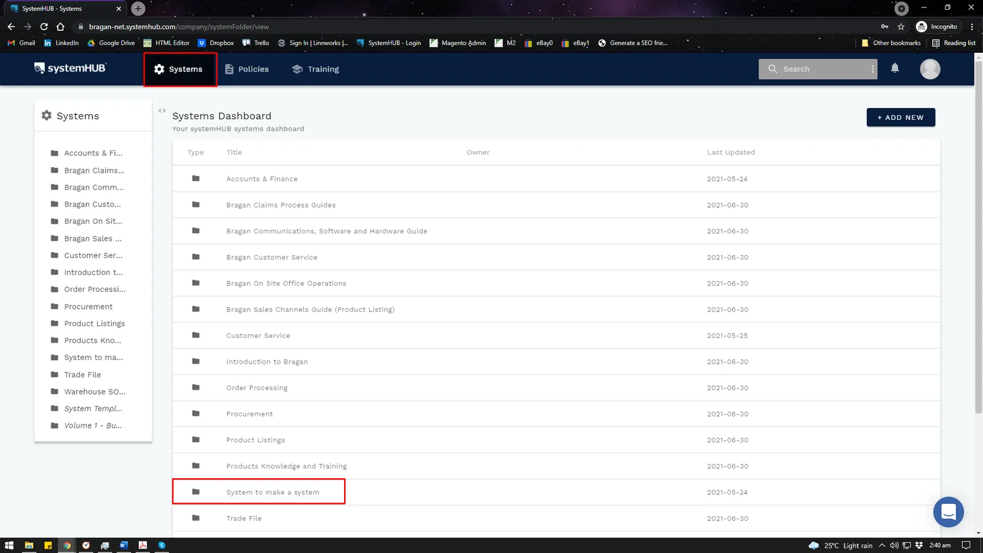Open notifications bell
This screenshot has height=553, width=983.
point(895,68)
